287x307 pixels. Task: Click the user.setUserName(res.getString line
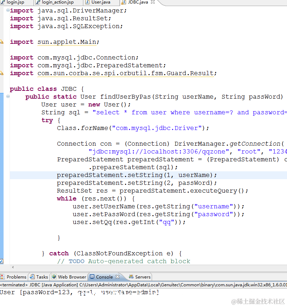[158, 206]
